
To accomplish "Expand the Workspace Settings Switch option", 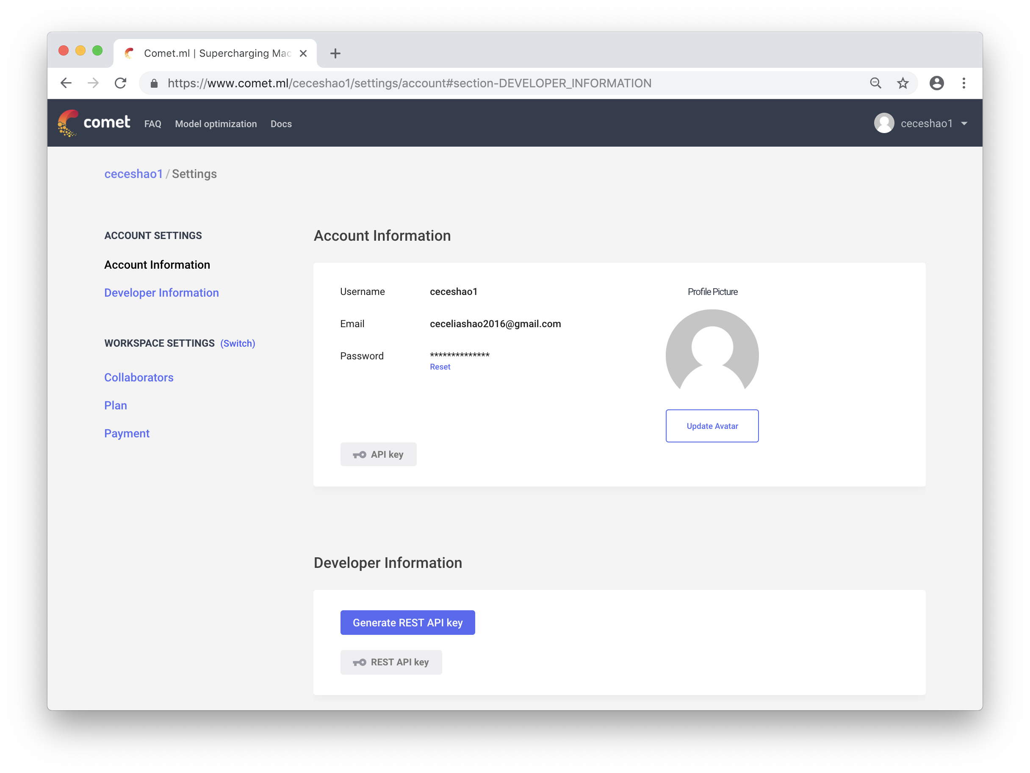I will coord(238,343).
